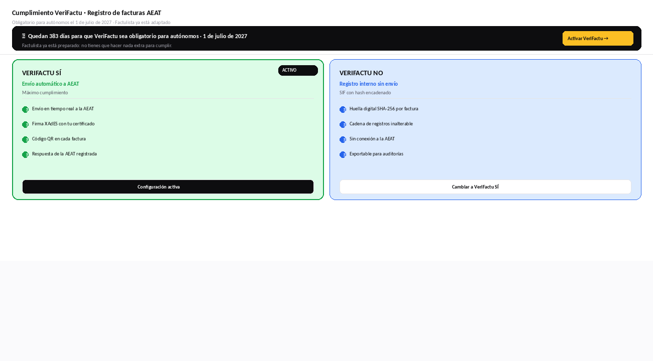Click the blue check icon beside Huella digital SHA-256
The width and height of the screenshot is (653, 361).
pos(343,109)
